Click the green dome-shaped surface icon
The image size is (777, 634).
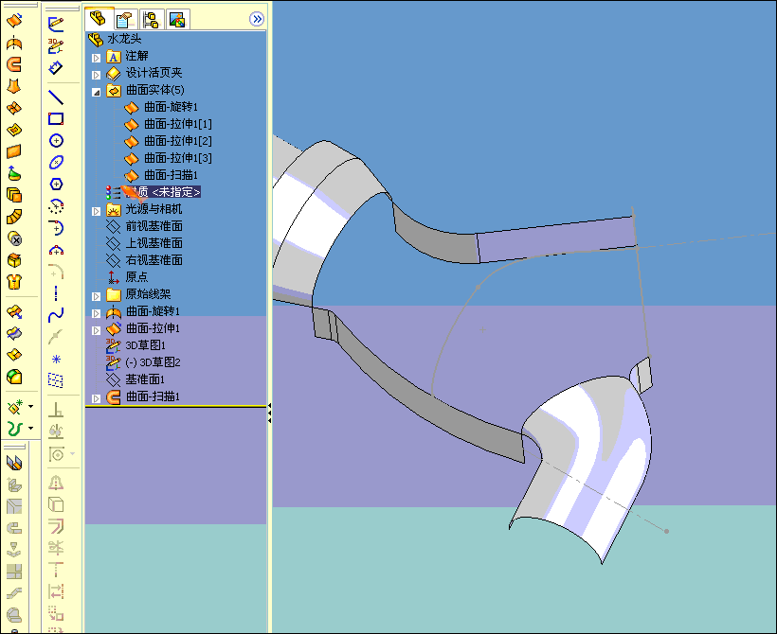[x=14, y=173]
